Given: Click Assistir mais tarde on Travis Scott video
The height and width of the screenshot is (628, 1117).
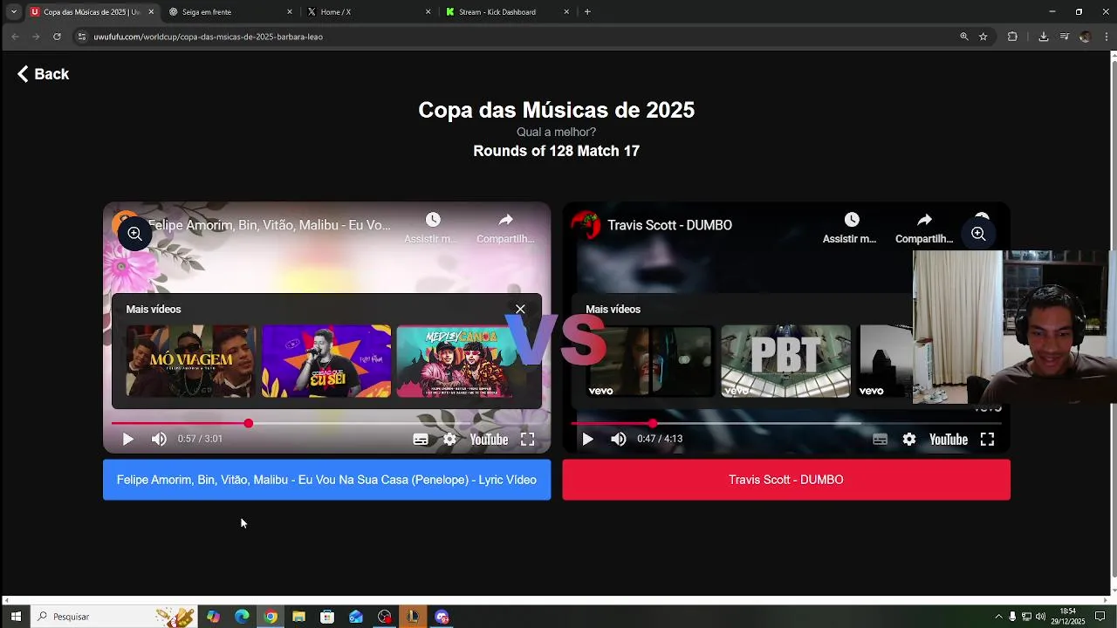Looking at the screenshot, I should pos(851,228).
